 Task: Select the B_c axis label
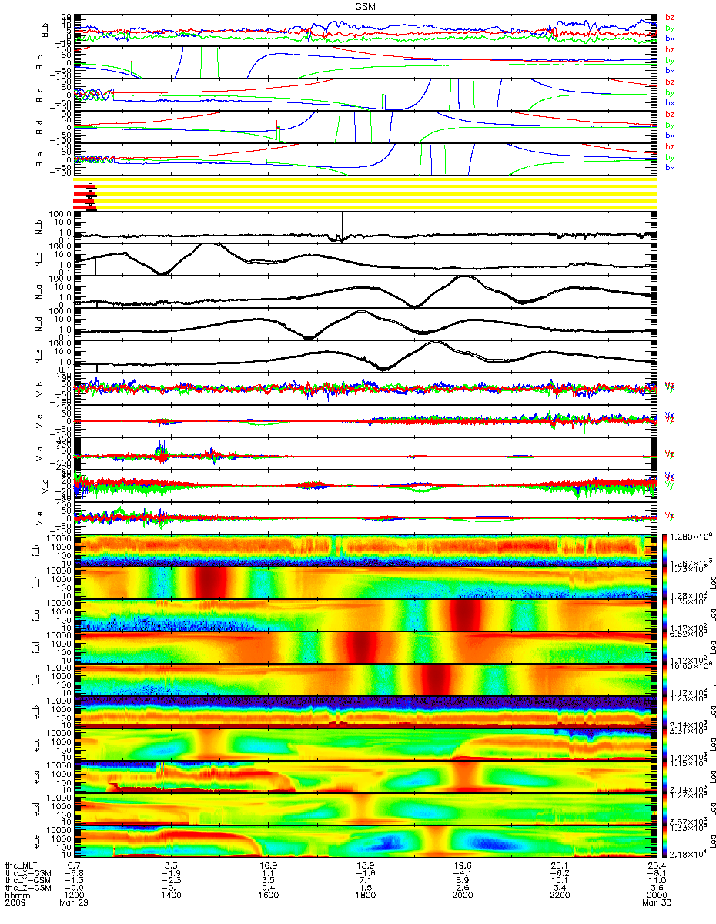coord(38,62)
